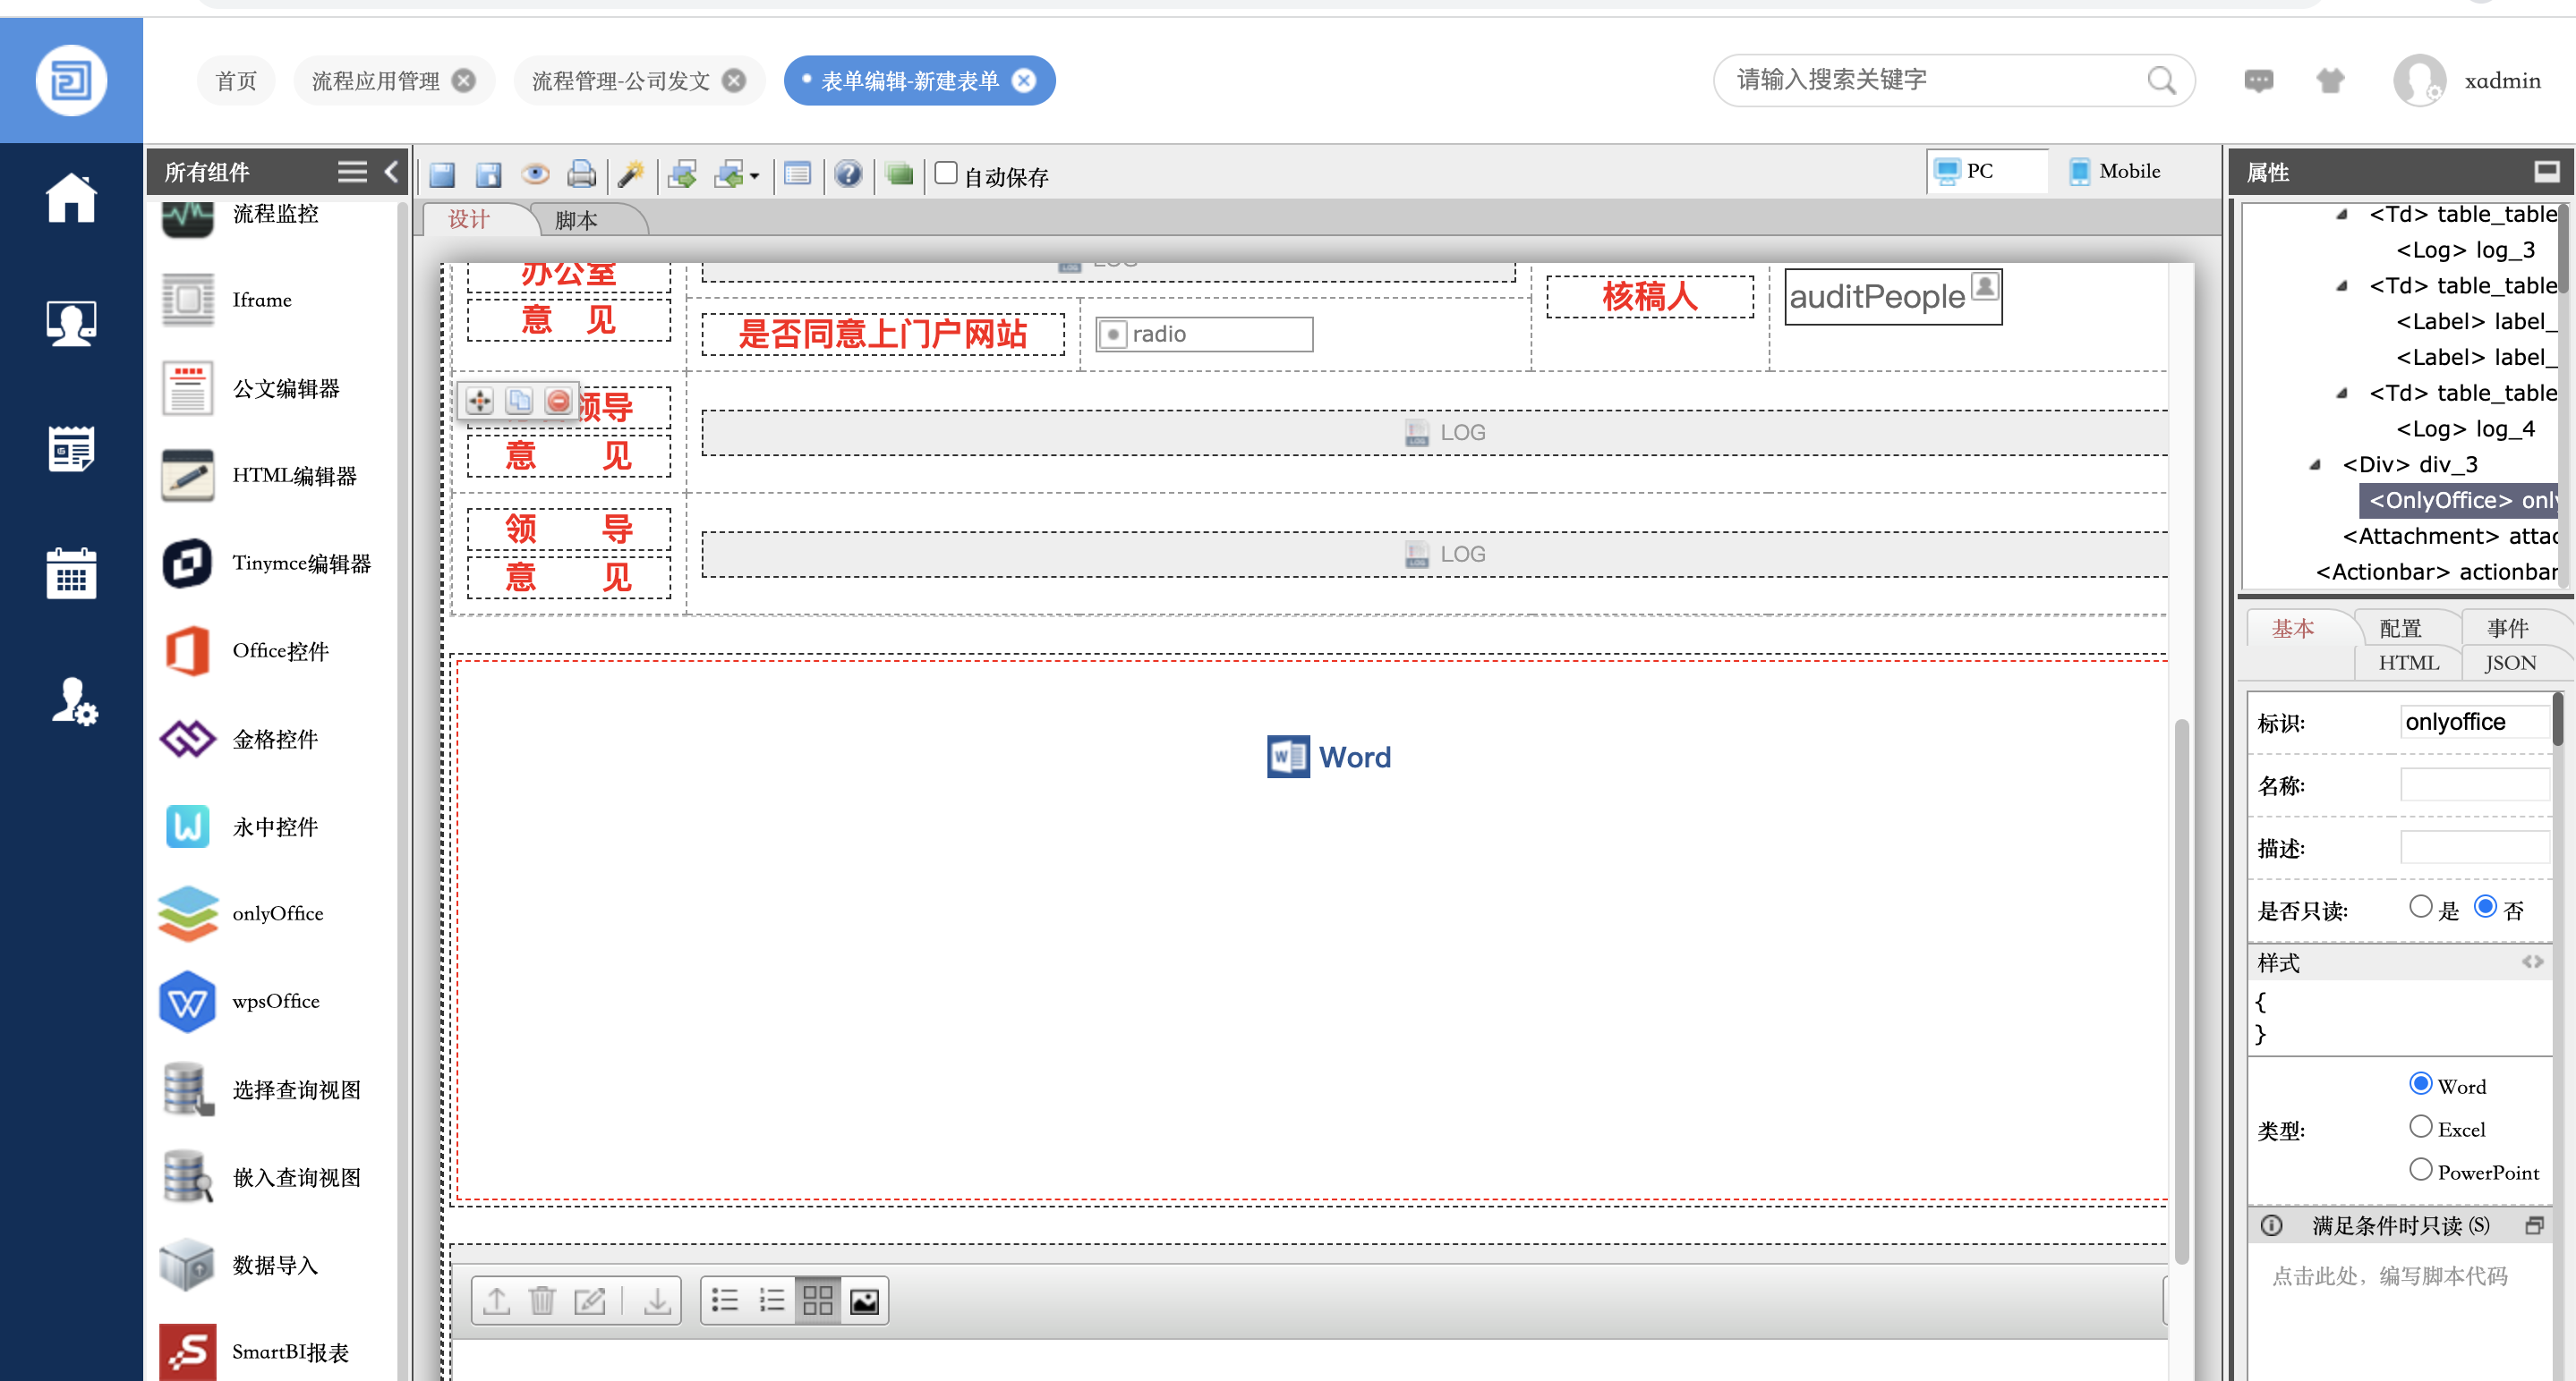
Task: Set 是否只读 to 是
Action: (2420, 907)
